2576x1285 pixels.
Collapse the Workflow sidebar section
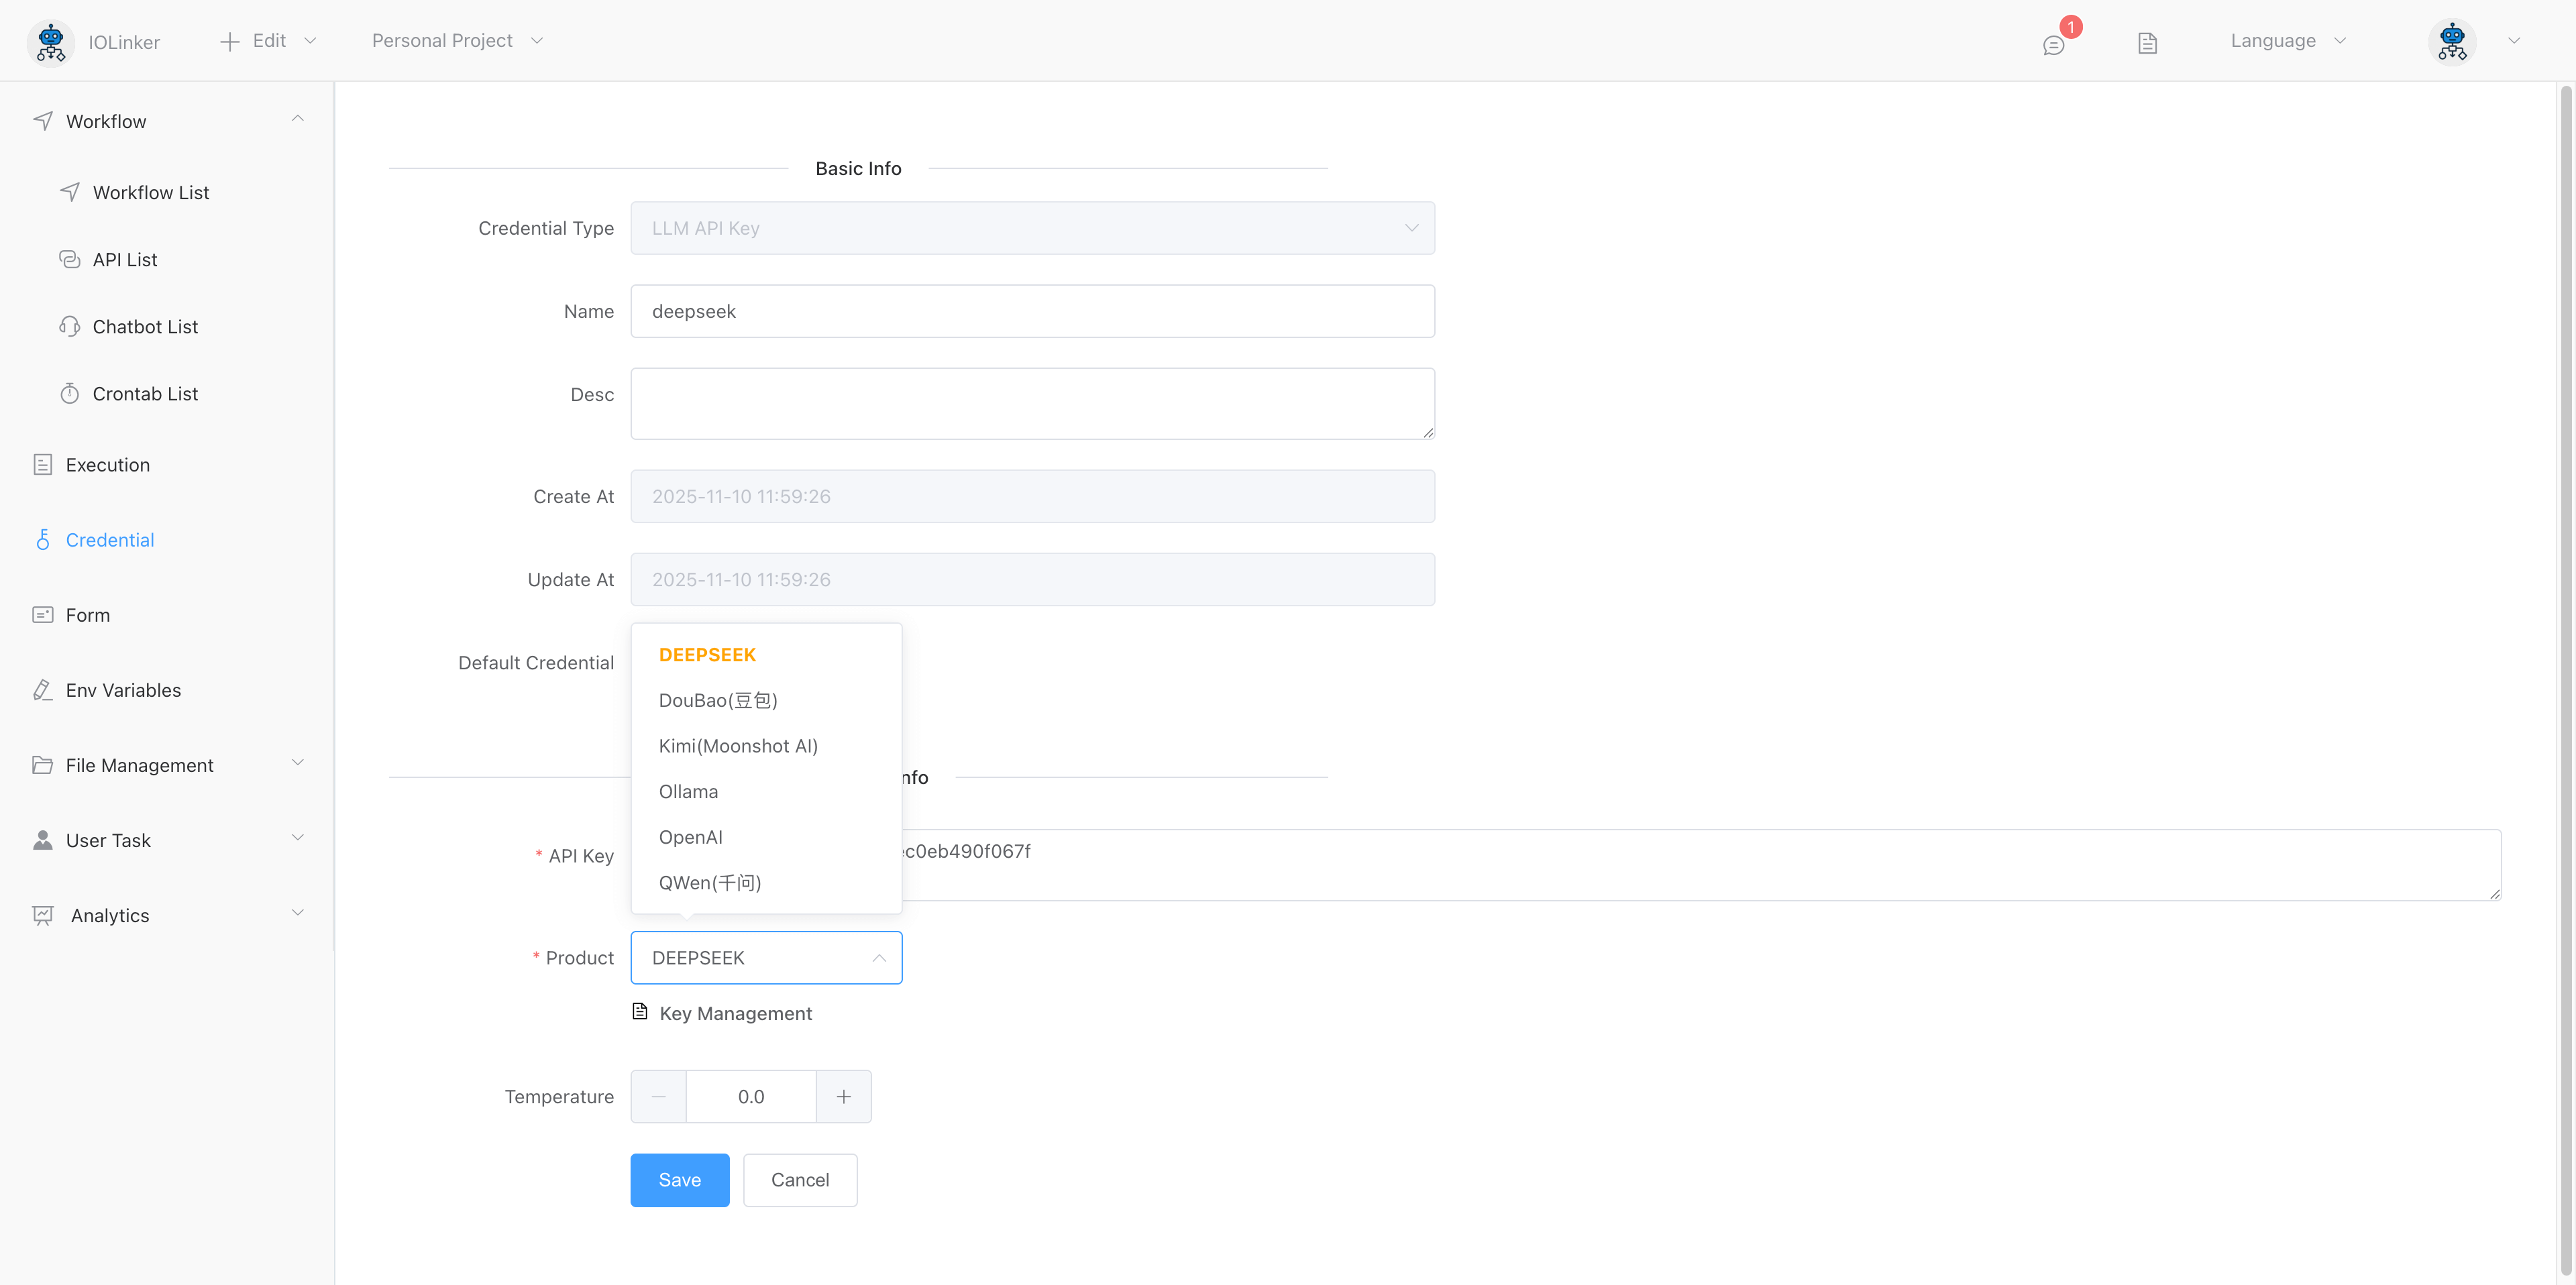[297, 119]
